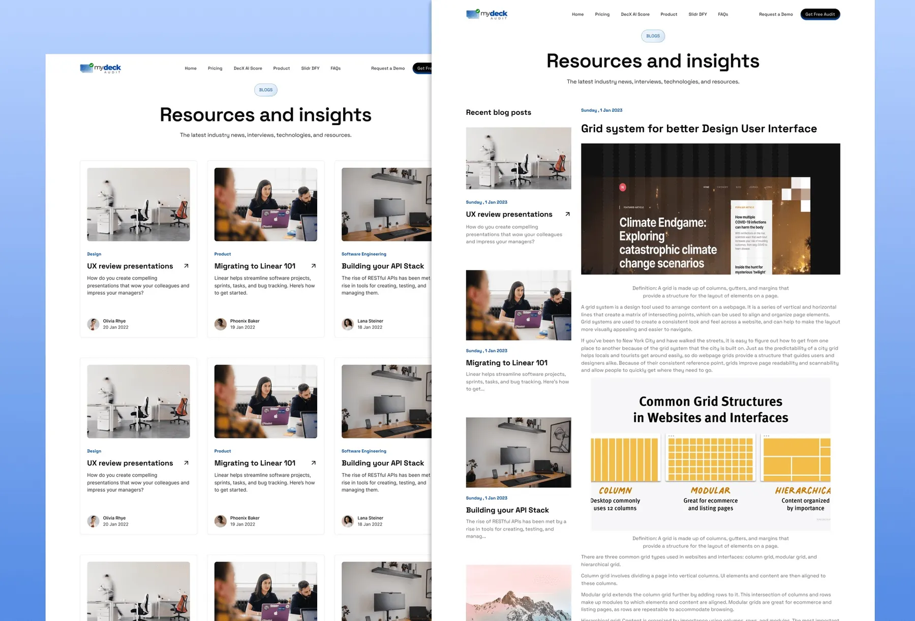915x621 pixels.
Task: Open DecX AI Score in right page navigation
Action: (x=635, y=14)
